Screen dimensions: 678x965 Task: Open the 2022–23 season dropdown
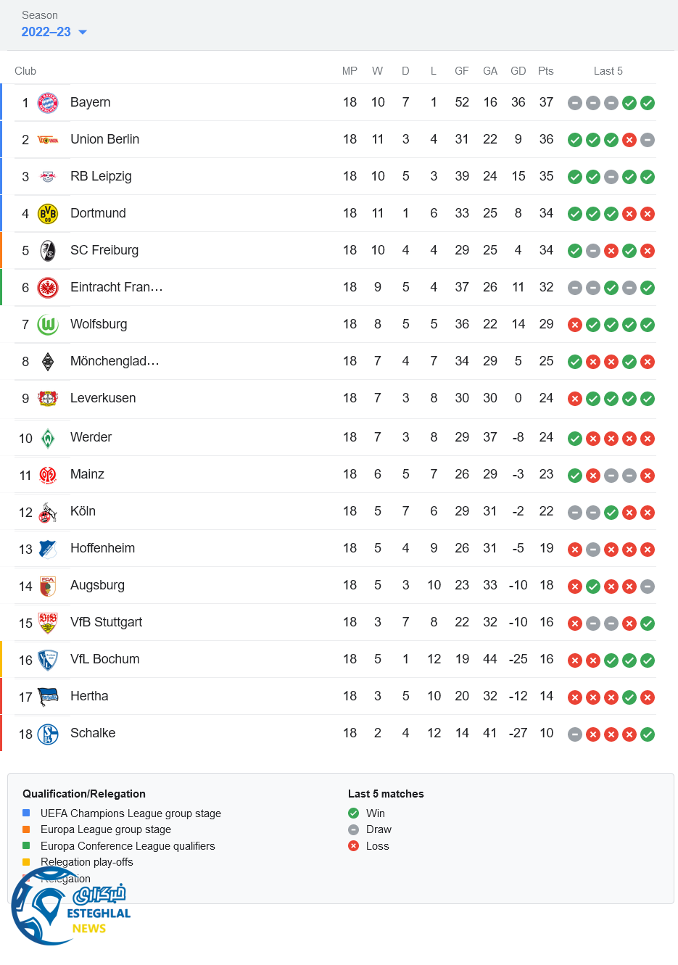(46, 32)
